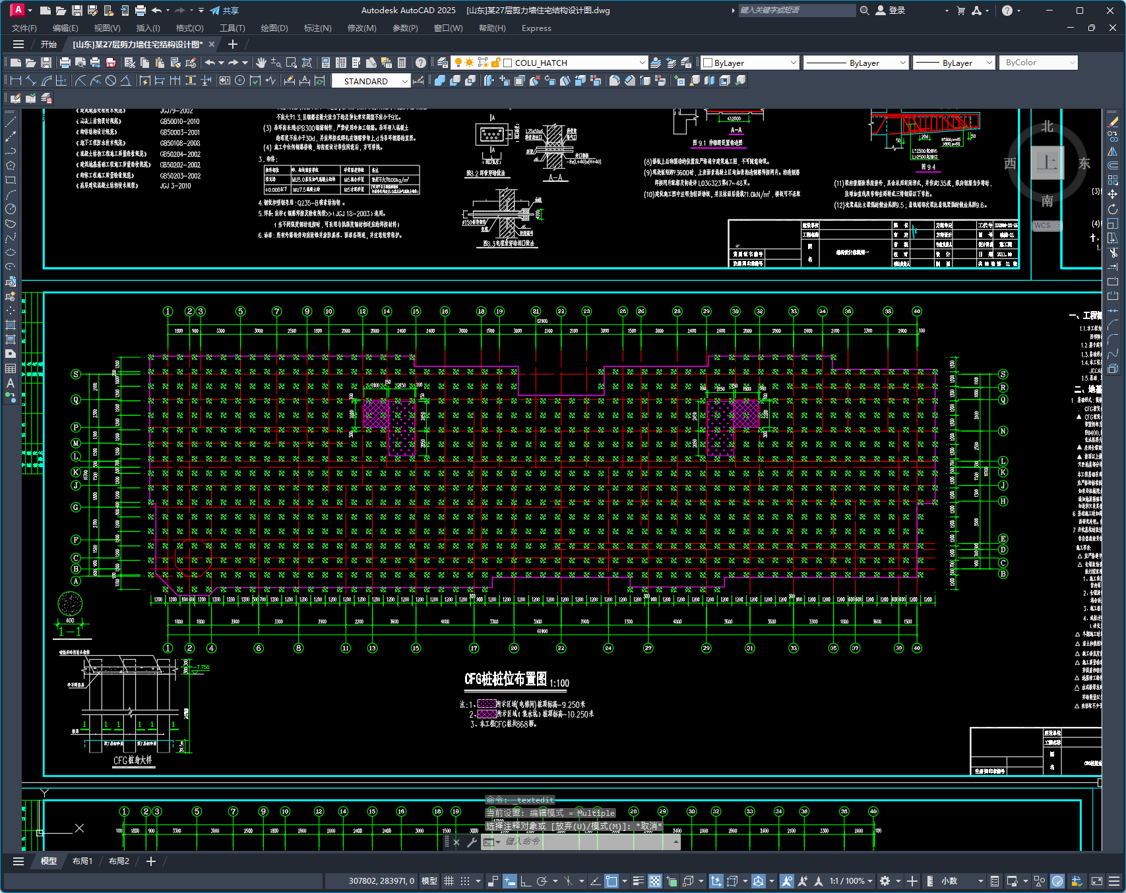This screenshot has height=893, width=1126.
Task: Open the ByLayer color swatch selector
Action: [x=749, y=63]
